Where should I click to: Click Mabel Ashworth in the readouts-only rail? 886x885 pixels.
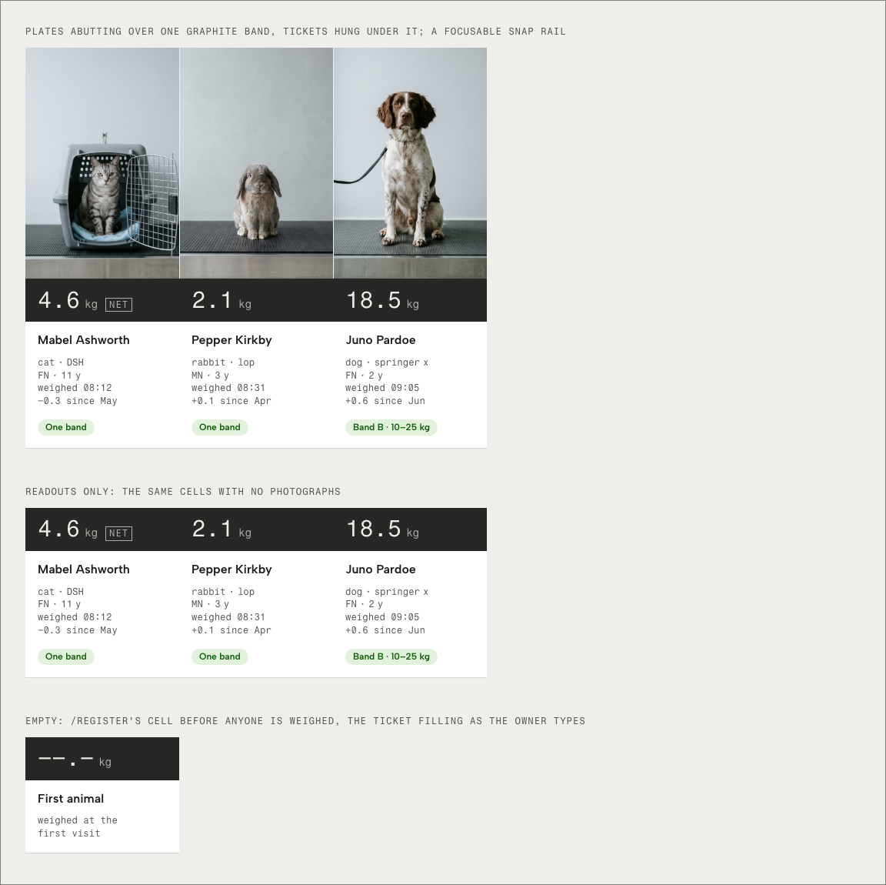[x=84, y=569]
